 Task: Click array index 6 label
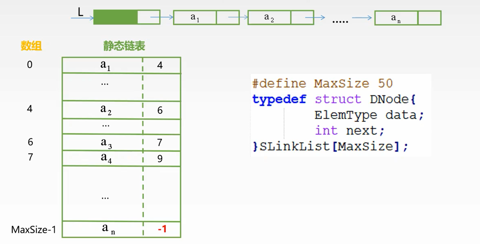click(30, 142)
